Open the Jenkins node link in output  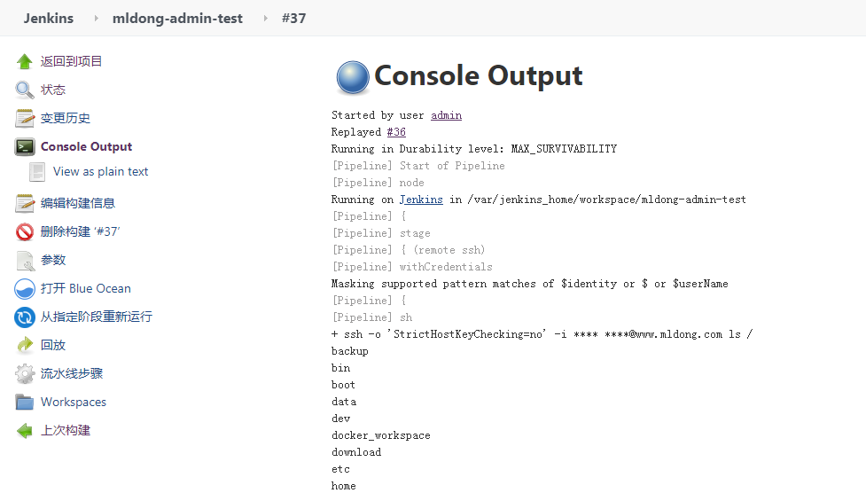point(421,200)
